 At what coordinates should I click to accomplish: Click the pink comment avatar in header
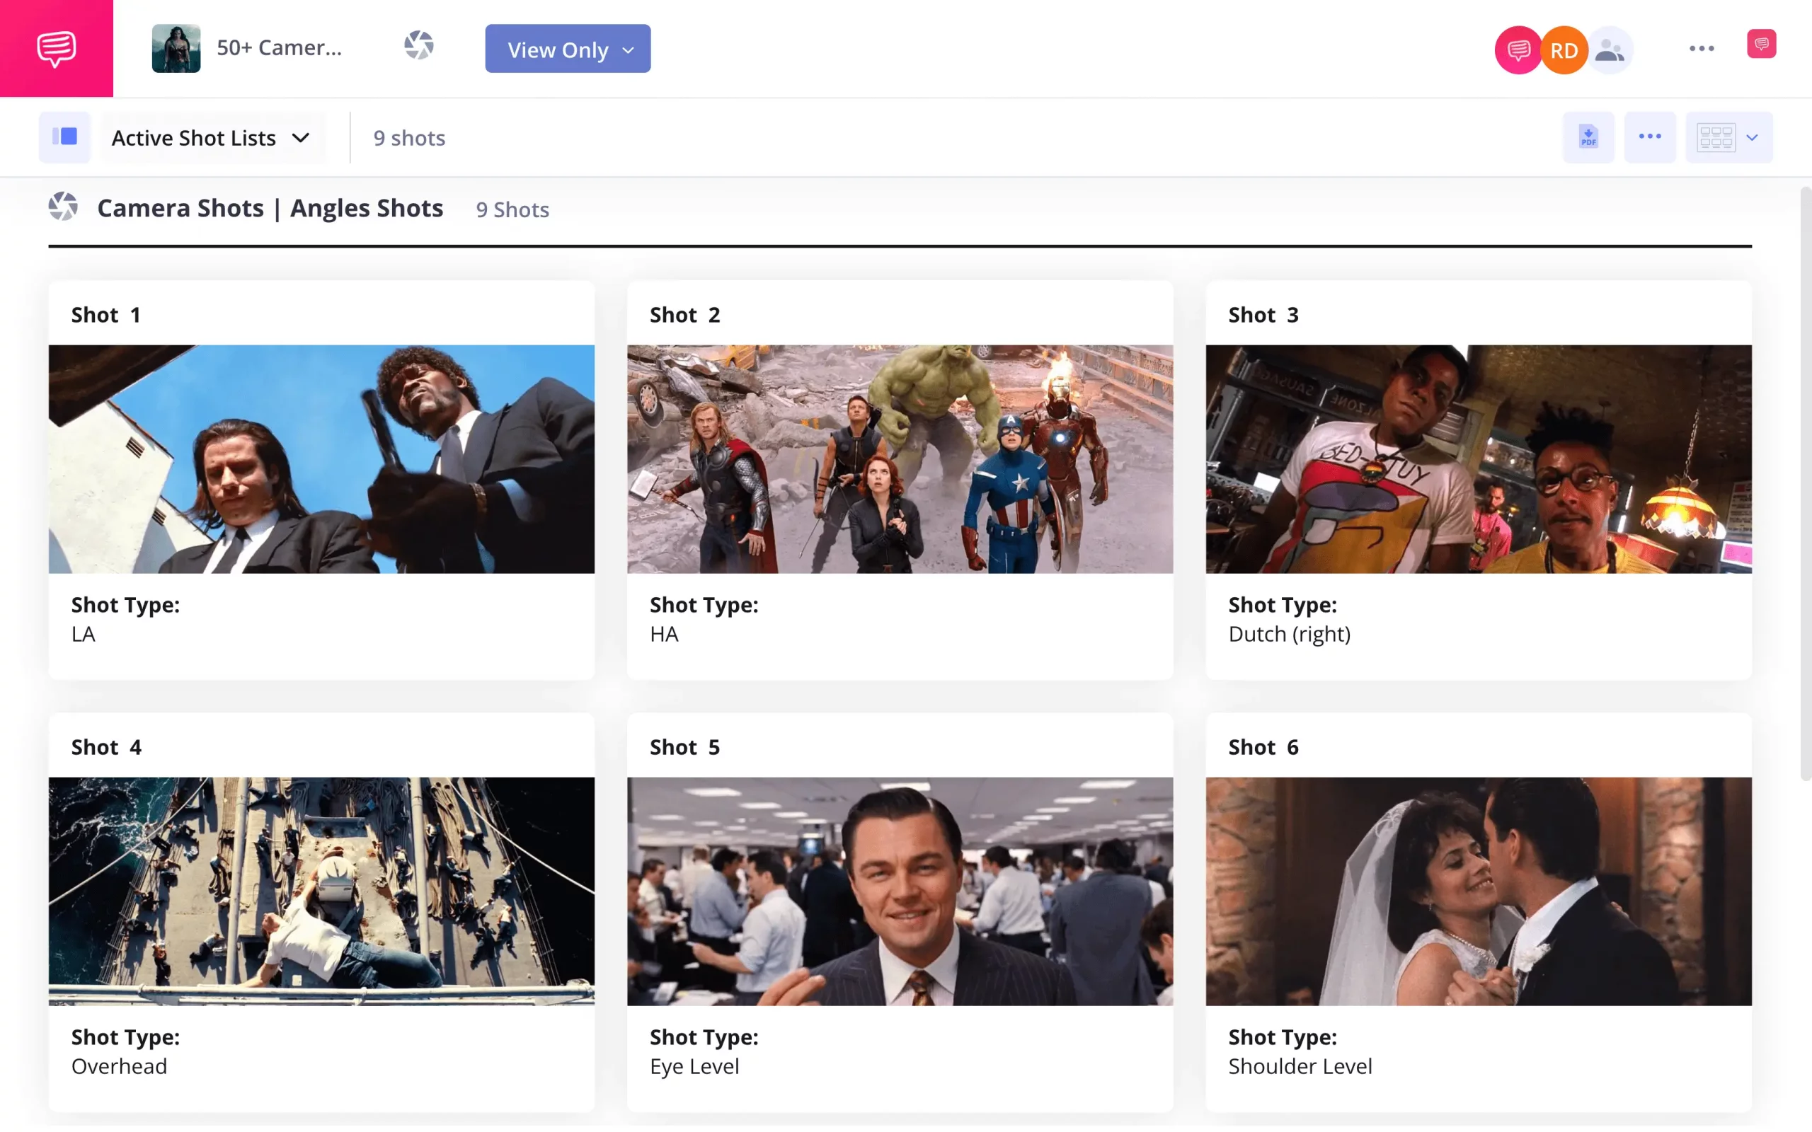1518,50
